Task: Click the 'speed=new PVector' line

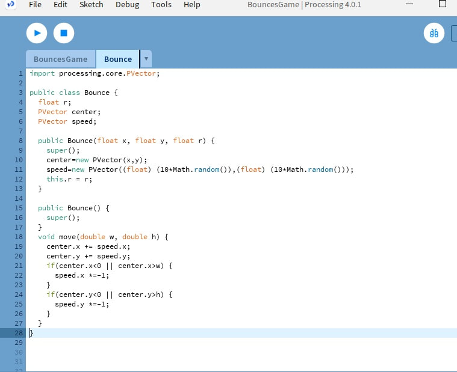Action: click(200, 169)
